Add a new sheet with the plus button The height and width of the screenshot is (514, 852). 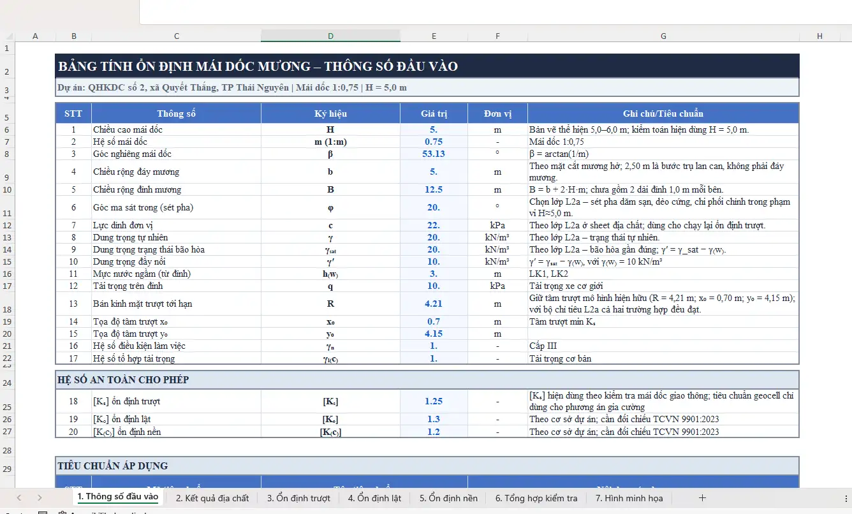coord(701,497)
